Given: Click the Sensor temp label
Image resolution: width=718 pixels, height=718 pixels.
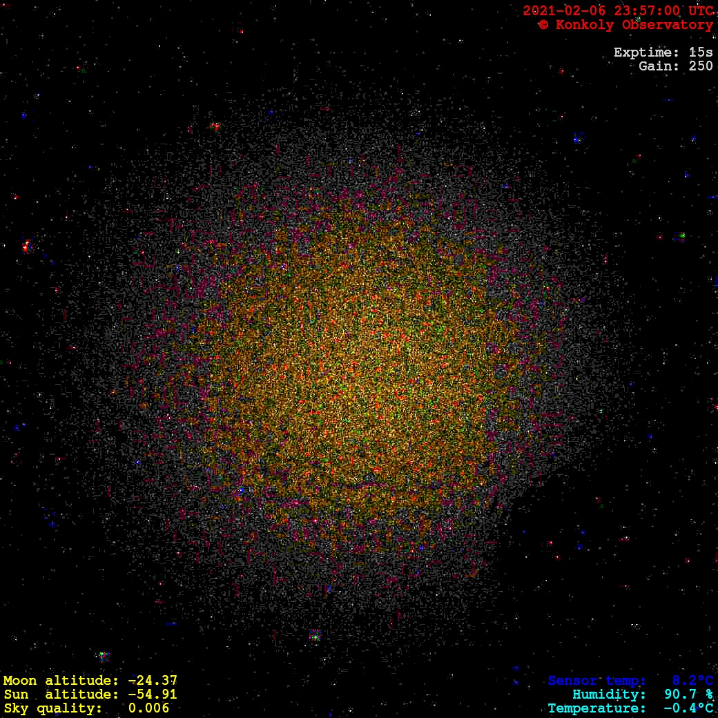Looking at the screenshot, I should pyautogui.click(x=597, y=681).
